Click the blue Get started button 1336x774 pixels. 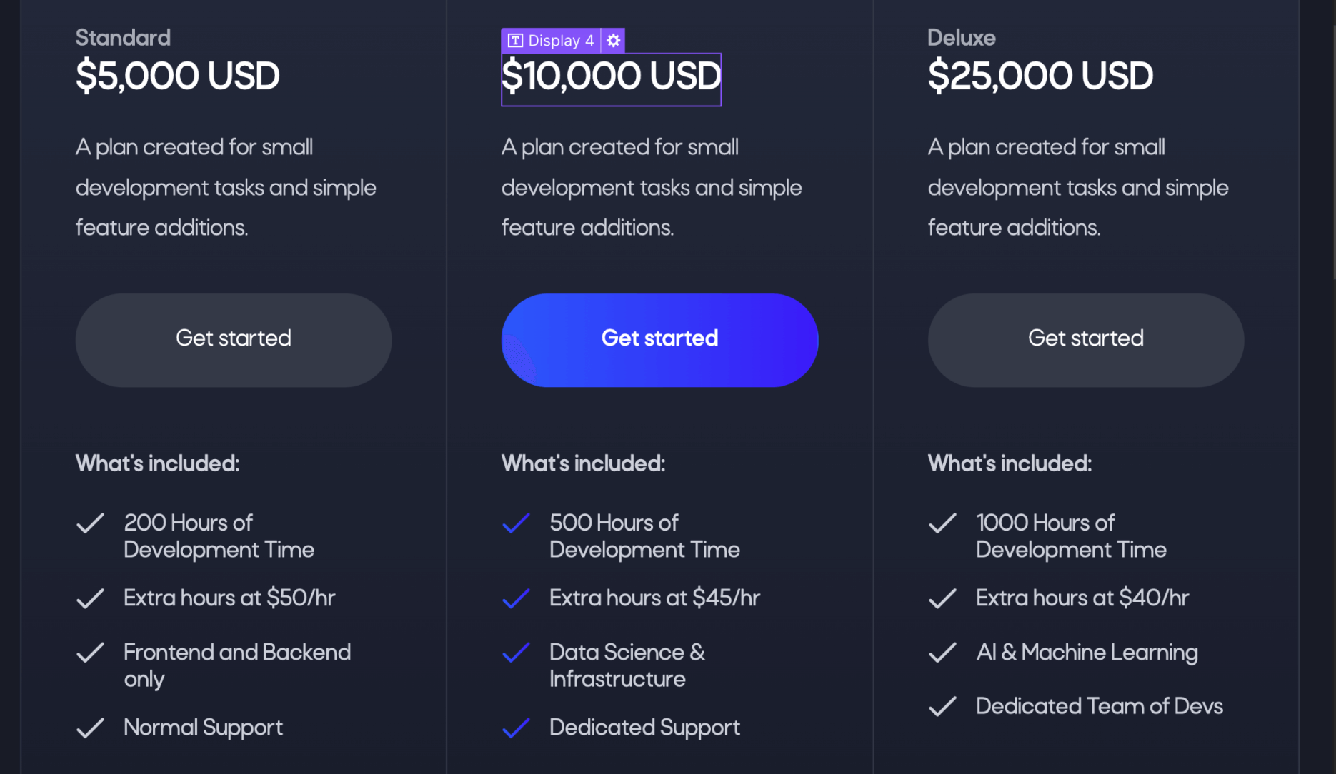click(659, 338)
